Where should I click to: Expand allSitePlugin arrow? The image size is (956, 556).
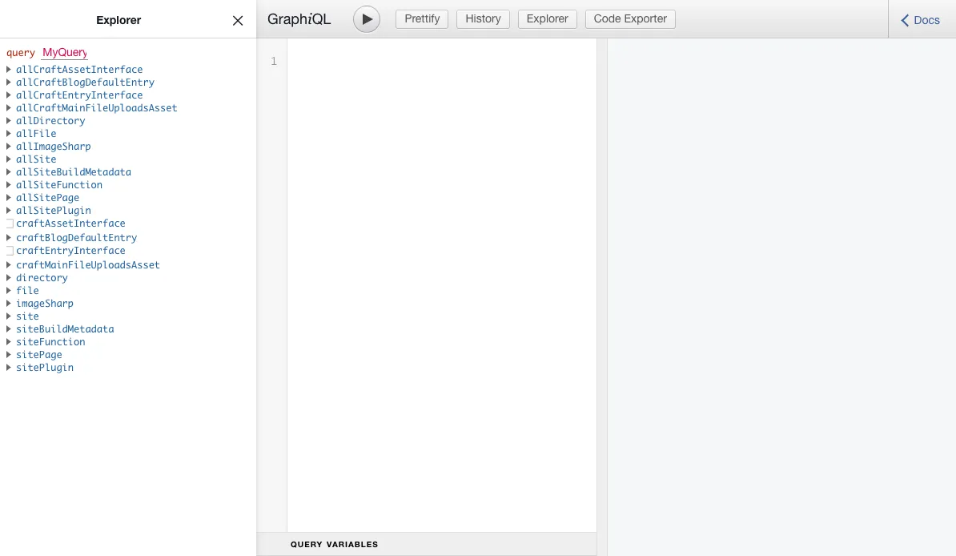[9, 211]
